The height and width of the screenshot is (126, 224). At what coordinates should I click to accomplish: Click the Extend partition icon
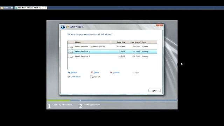(92, 77)
